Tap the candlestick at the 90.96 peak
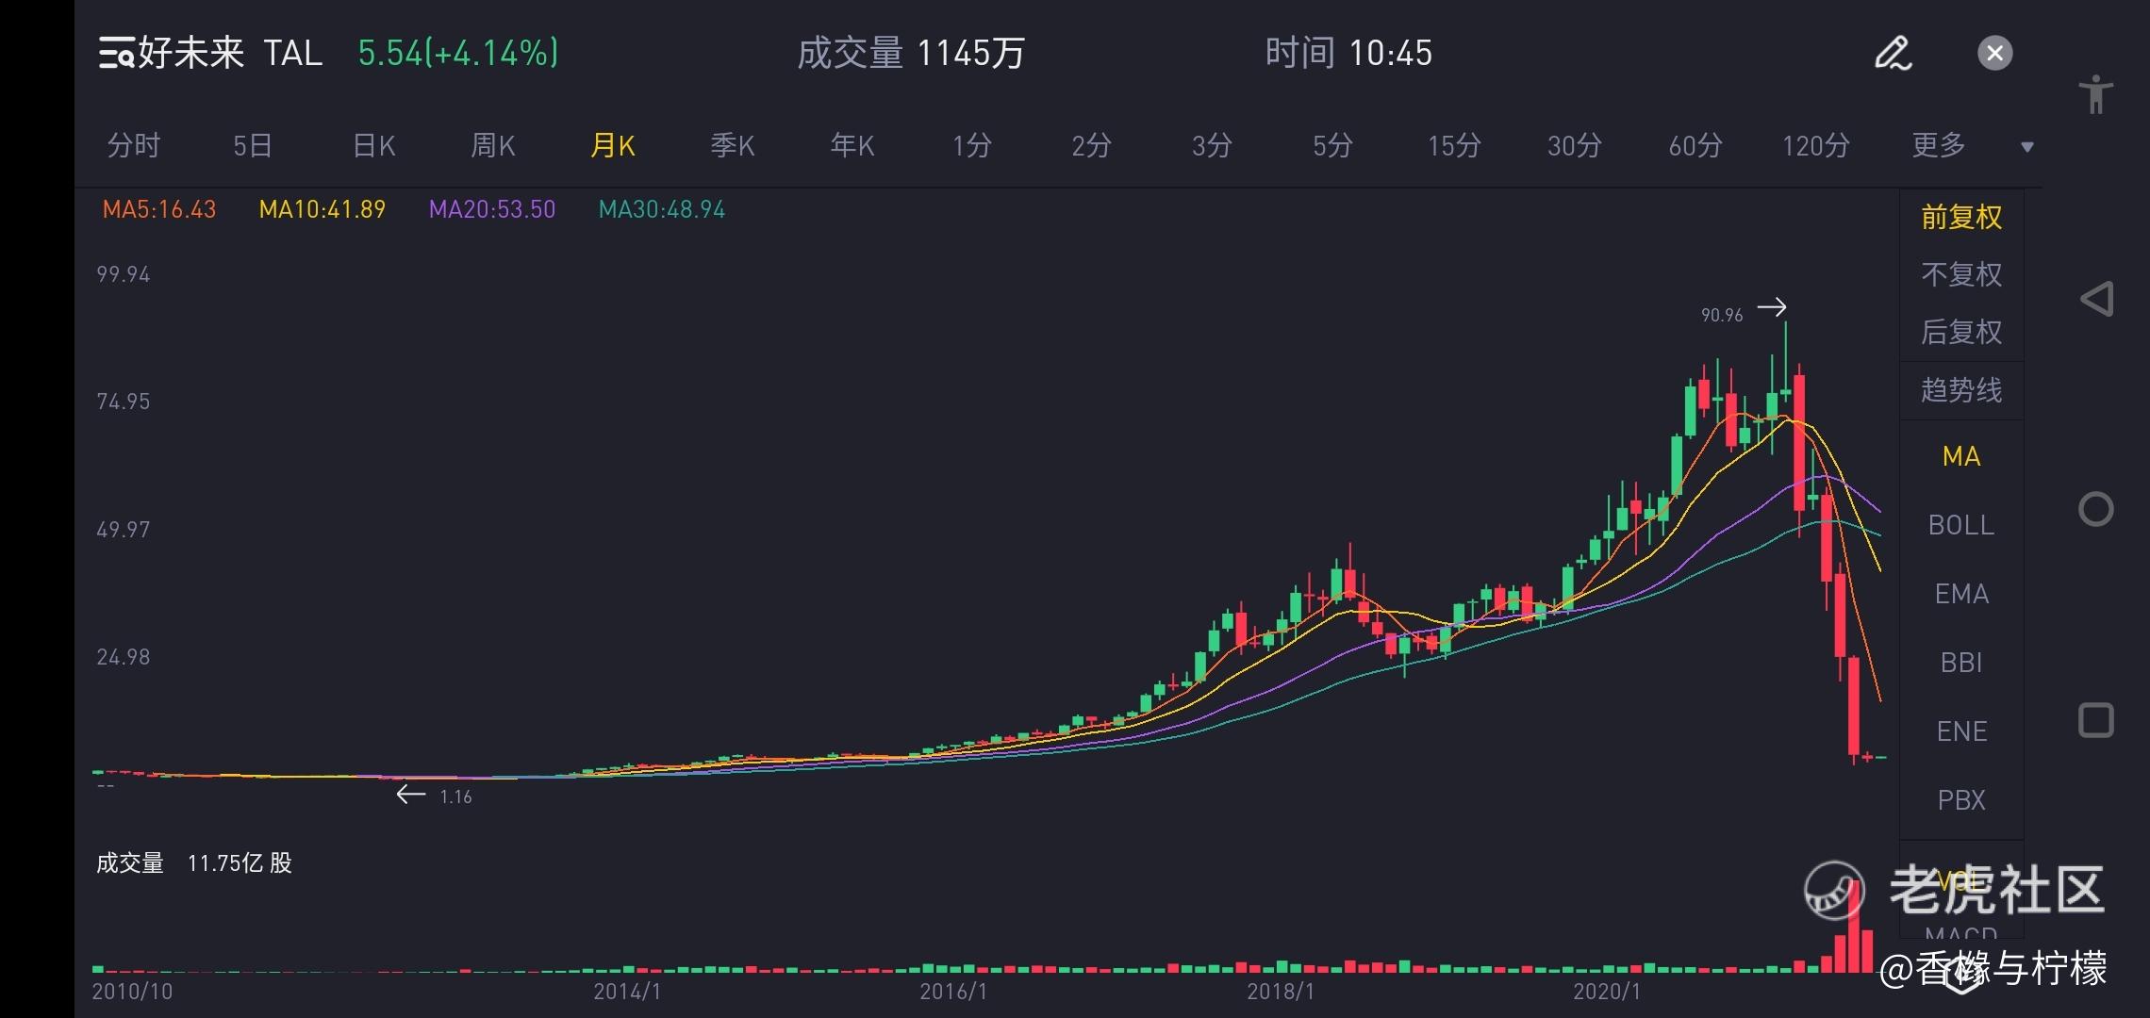 tap(1785, 363)
